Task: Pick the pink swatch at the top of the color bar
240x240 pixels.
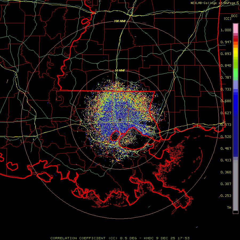Action: coord(235,29)
